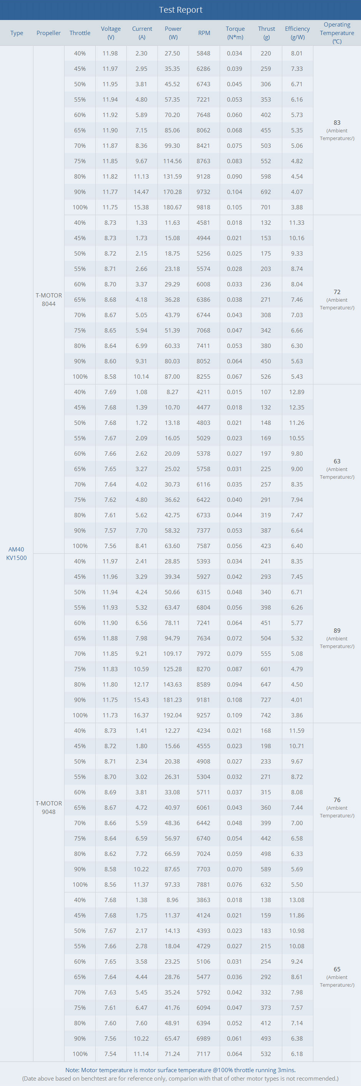This screenshot has height=1086, width=361.
Task: Click the motor temperature note text
Action: click(180, 1069)
